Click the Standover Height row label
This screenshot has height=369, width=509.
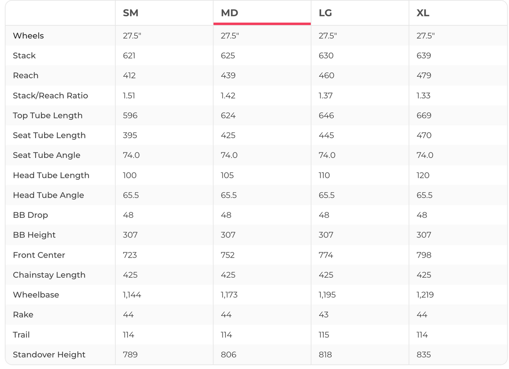[49, 355]
